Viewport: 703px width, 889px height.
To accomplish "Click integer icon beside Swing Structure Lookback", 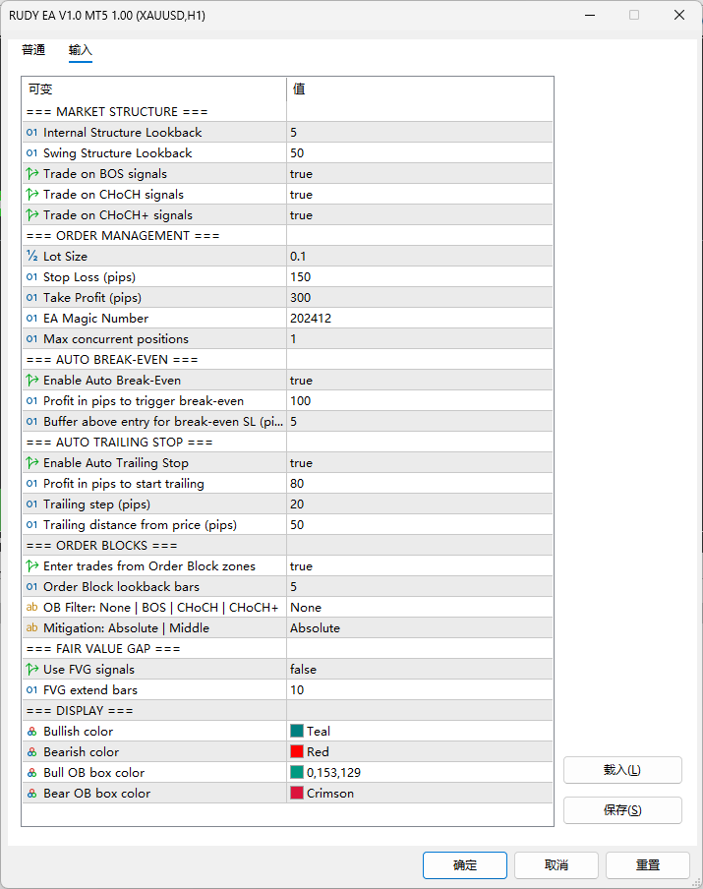I will [31, 153].
